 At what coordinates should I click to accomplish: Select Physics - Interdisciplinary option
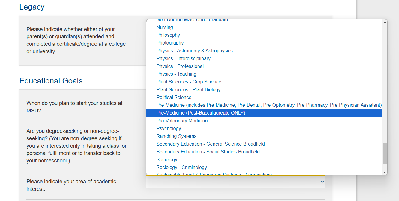click(x=264, y=58)
